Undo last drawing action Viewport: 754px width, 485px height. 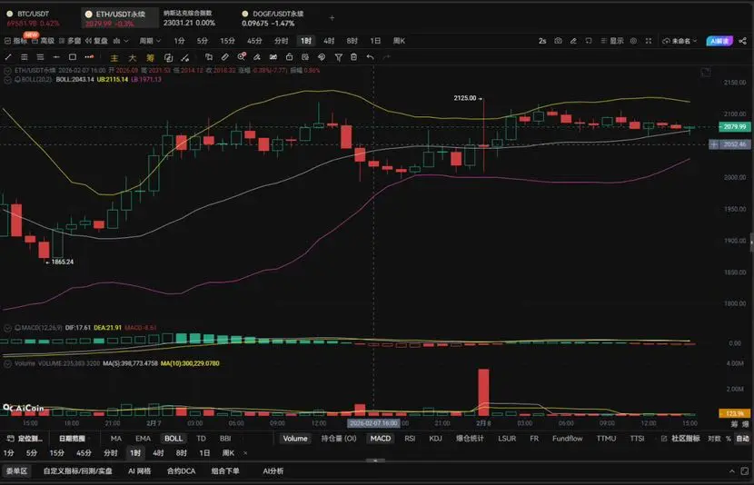point(370,57)
